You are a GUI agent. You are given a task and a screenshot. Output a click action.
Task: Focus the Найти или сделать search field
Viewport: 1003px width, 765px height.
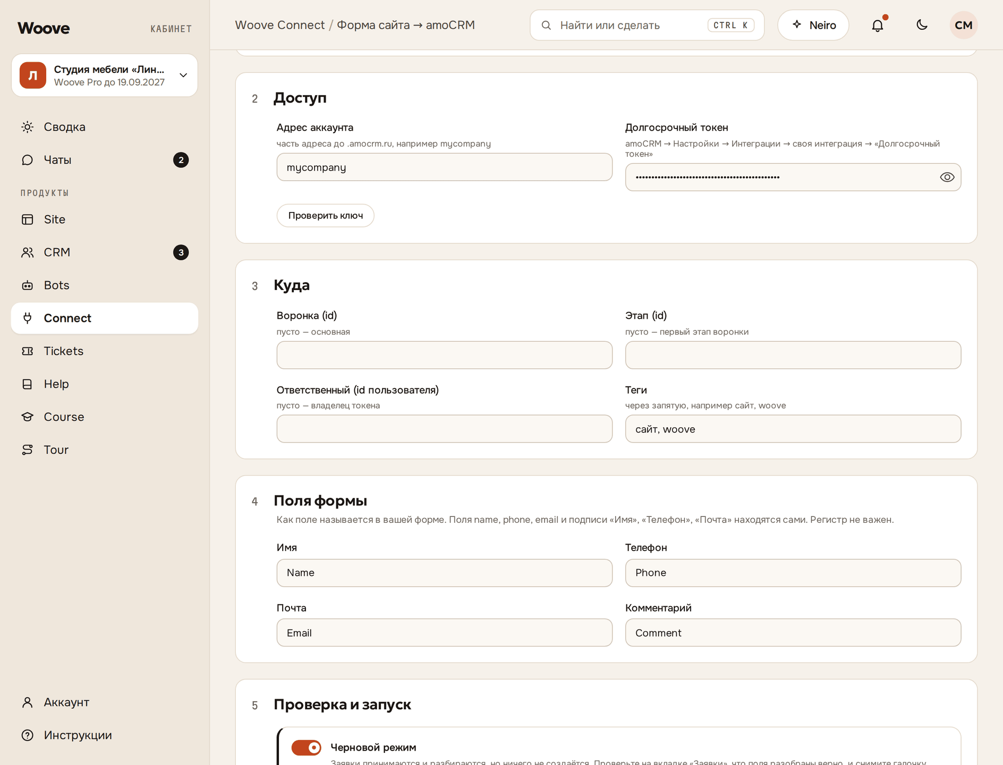pos(647,25)
